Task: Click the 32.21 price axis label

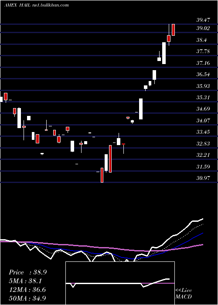Action: tap(203, 155)
